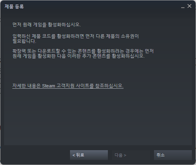
Task: Click the empty dark panel below the support link
Action: 98,117
